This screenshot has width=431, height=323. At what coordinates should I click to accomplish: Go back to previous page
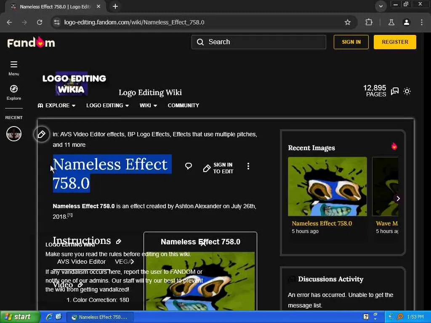click(9, 22)
